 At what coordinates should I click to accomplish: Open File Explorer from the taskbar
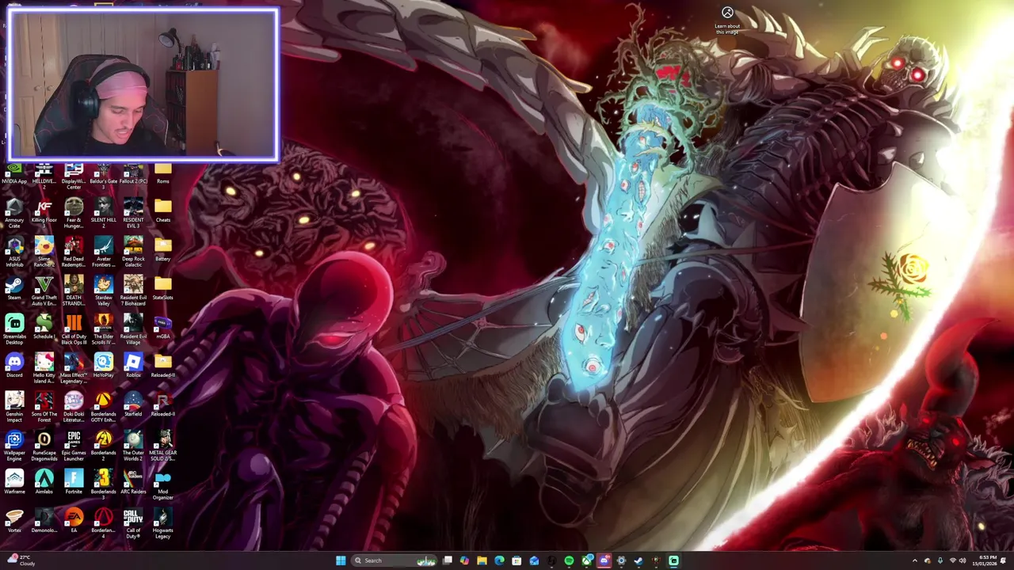pos(482,560)
